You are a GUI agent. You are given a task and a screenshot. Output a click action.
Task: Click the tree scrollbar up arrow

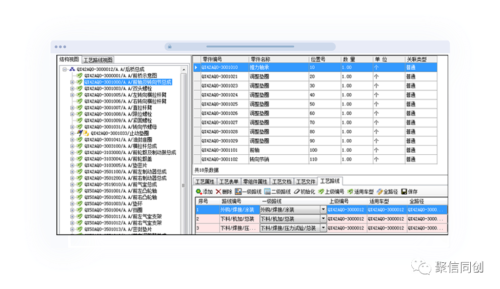click(x=184, y=69)
